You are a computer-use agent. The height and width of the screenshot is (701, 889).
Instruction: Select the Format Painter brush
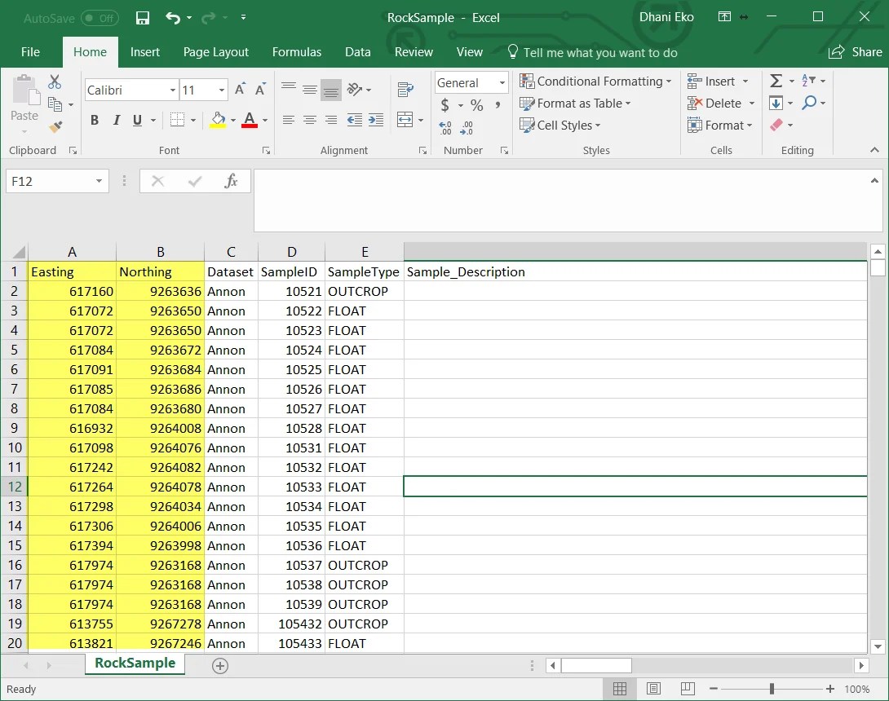tap(55, 127)
